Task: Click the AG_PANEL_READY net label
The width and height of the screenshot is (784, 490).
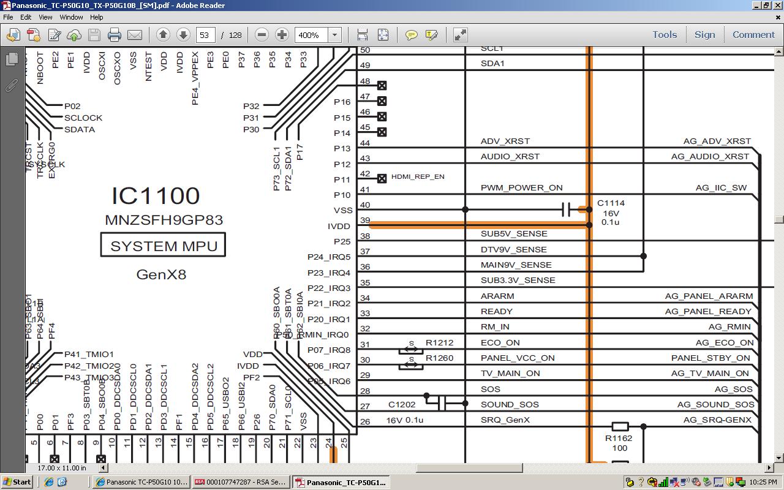Action: [x=709, y=311]
